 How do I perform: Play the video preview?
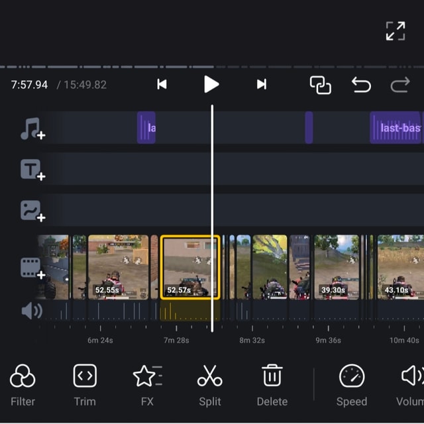[211, 84]
